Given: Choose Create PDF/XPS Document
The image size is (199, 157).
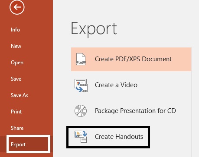Looking at the screenshot, I should point(131,59).
